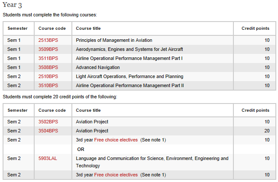Select Principles of Management in Aviation title
Screen dimensions: 278x182
[114, 40]
